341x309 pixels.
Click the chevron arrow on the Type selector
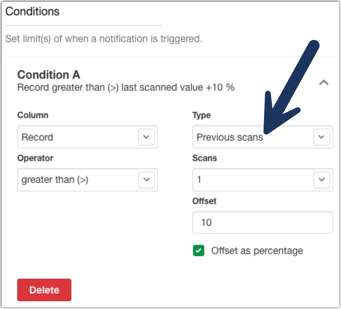coord(321,137)
